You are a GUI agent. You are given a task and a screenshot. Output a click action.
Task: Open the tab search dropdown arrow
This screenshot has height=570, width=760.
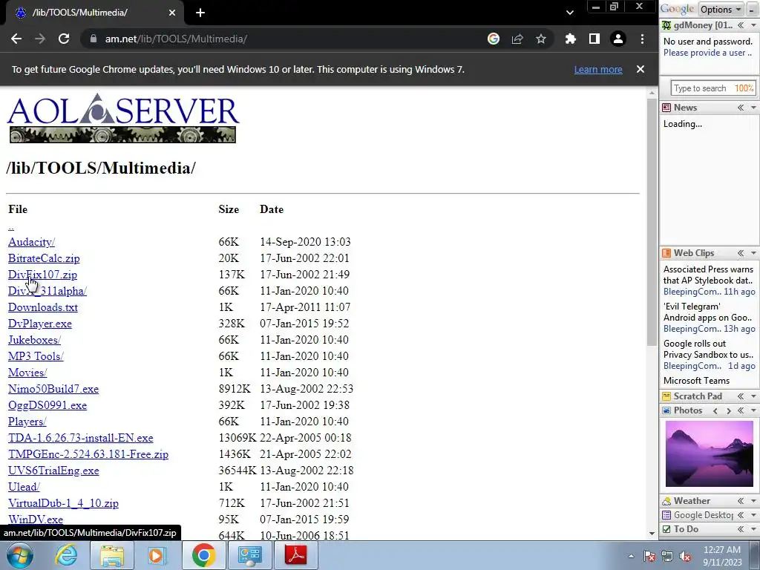[570, 13]
